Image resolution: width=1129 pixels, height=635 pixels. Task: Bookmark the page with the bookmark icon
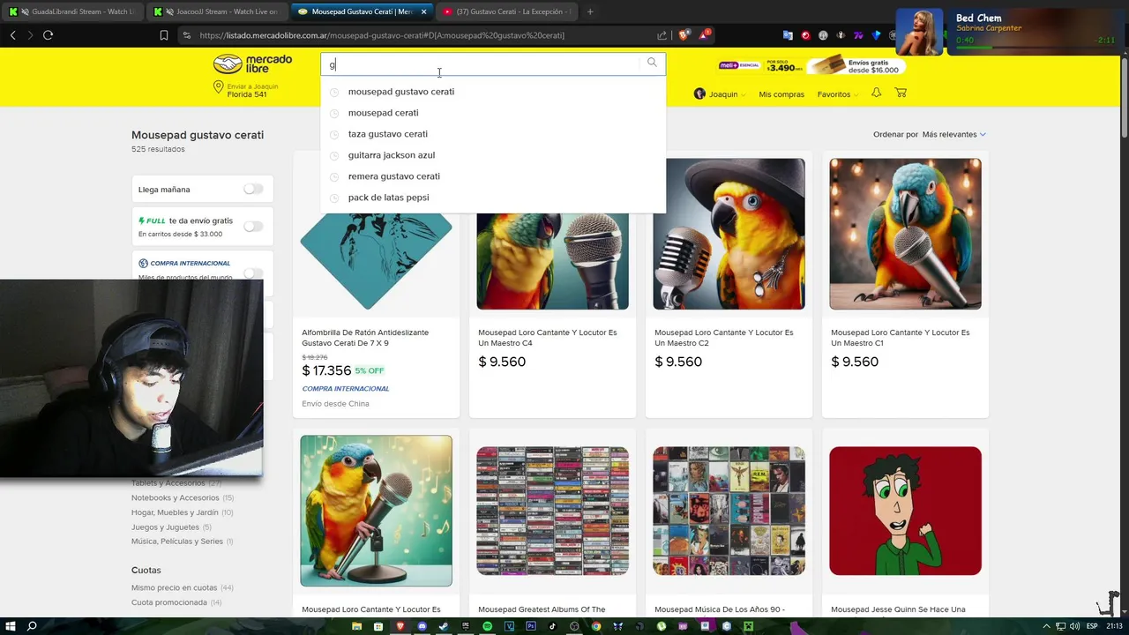[164, 35]
